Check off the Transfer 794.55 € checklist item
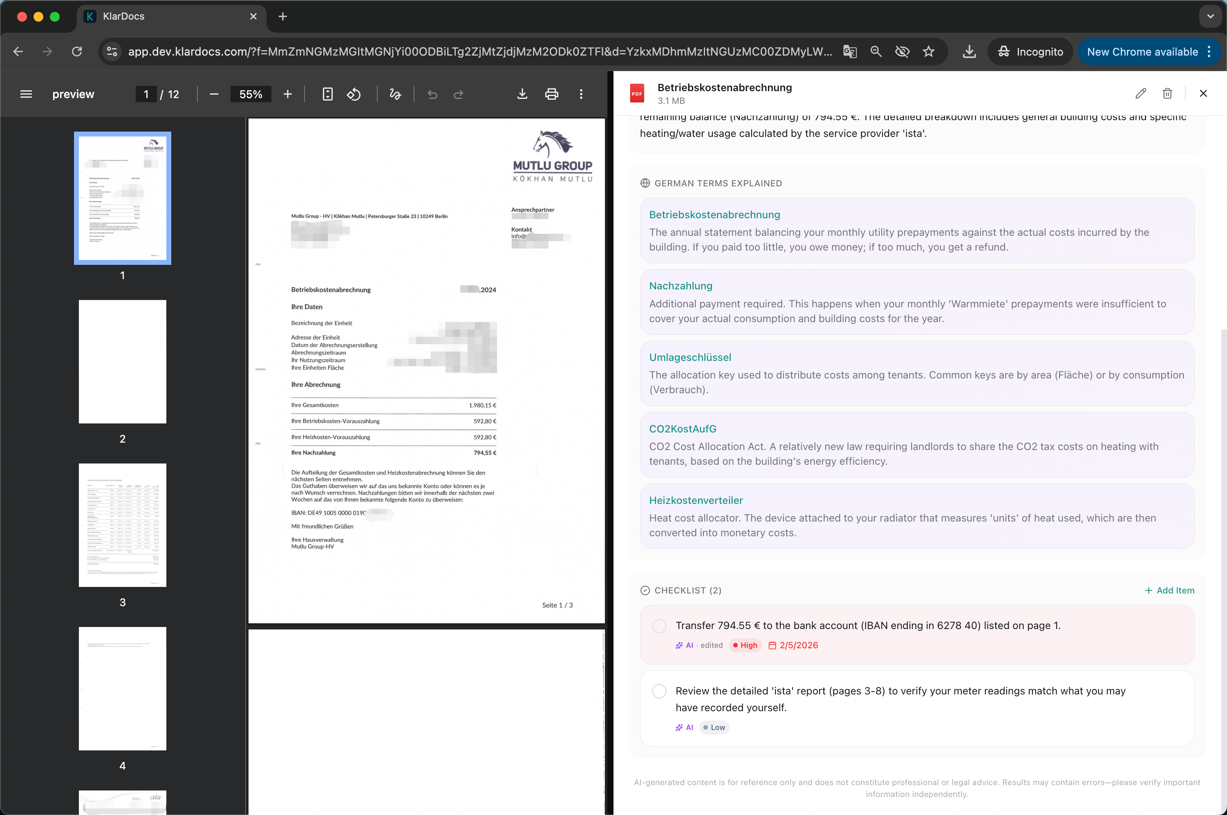1227x815 pixels. pyautogui.click(x=659, y=626)
